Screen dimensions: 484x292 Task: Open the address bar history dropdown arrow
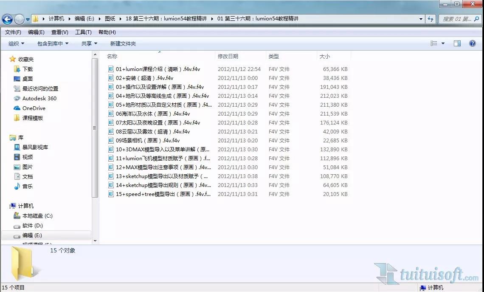tap(421, 19)
